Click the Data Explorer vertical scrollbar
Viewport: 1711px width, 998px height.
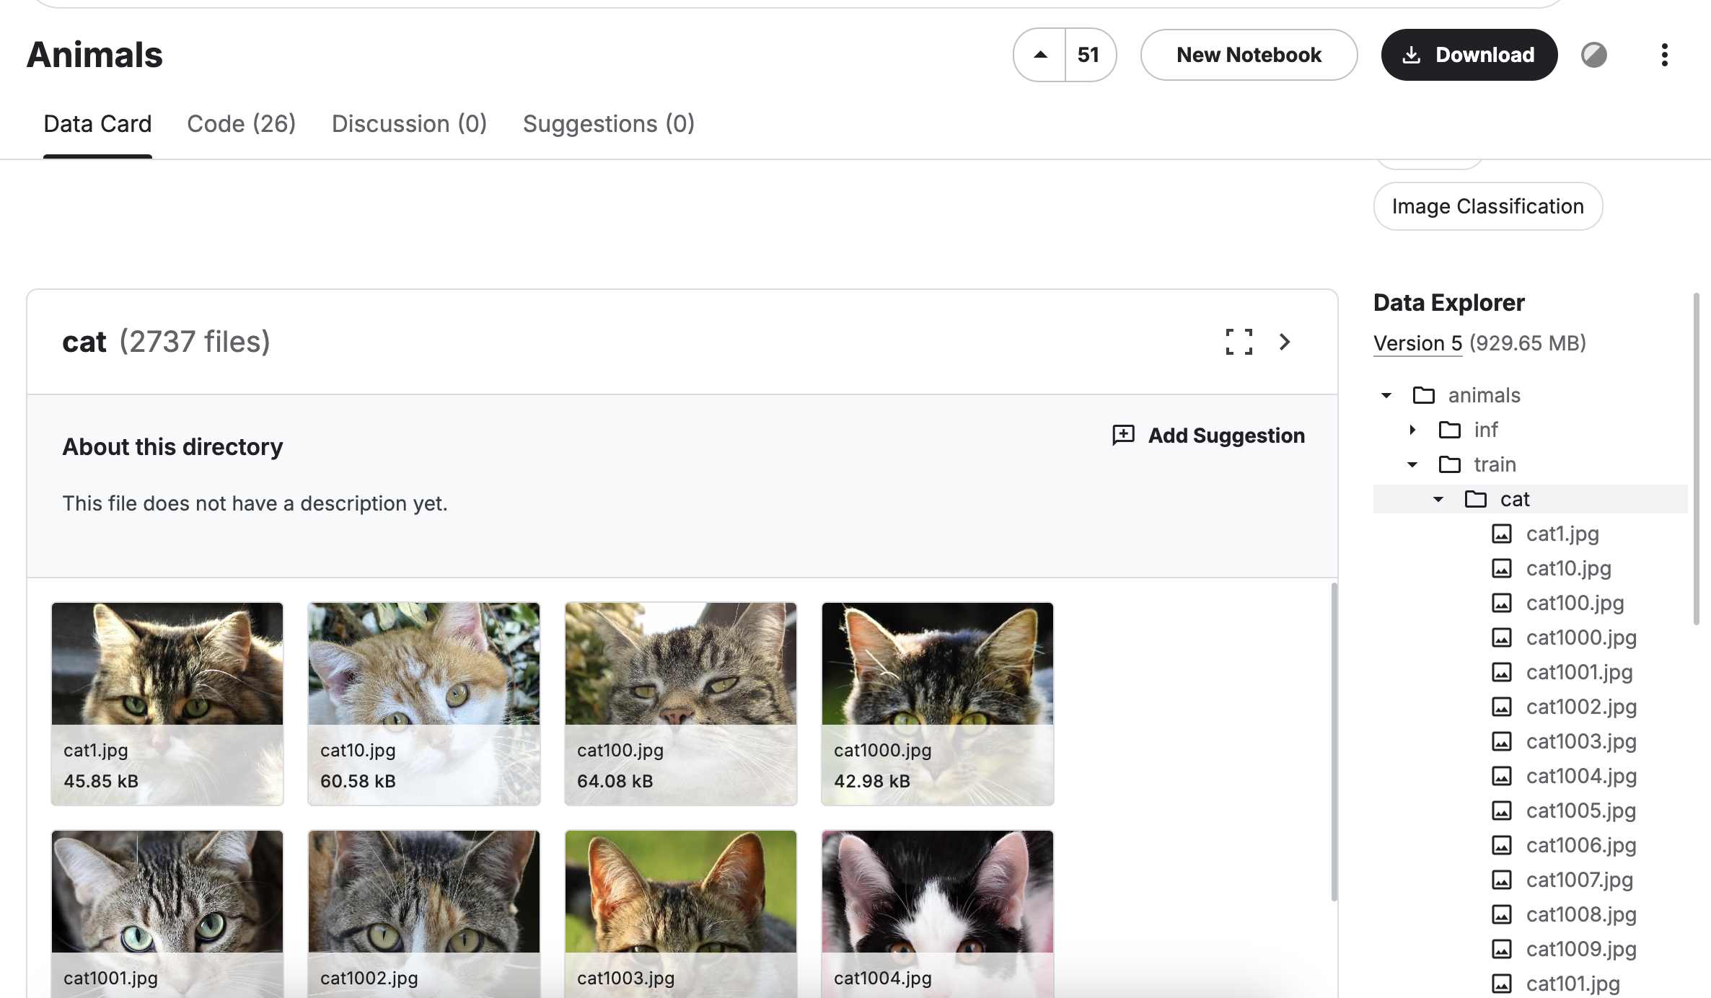(1696, 459)
